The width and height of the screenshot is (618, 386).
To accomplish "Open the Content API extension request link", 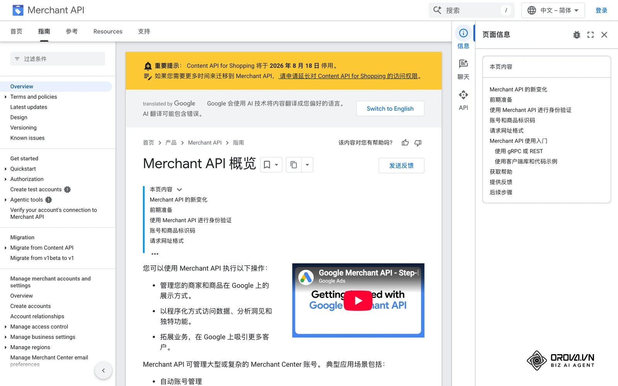I will [x=348, y=76].
